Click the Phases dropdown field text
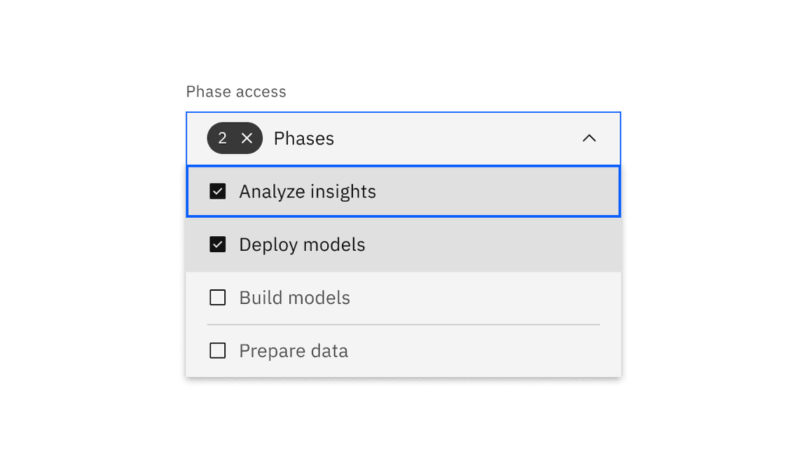This screenshot has width=807, height=454. (303, 139)
